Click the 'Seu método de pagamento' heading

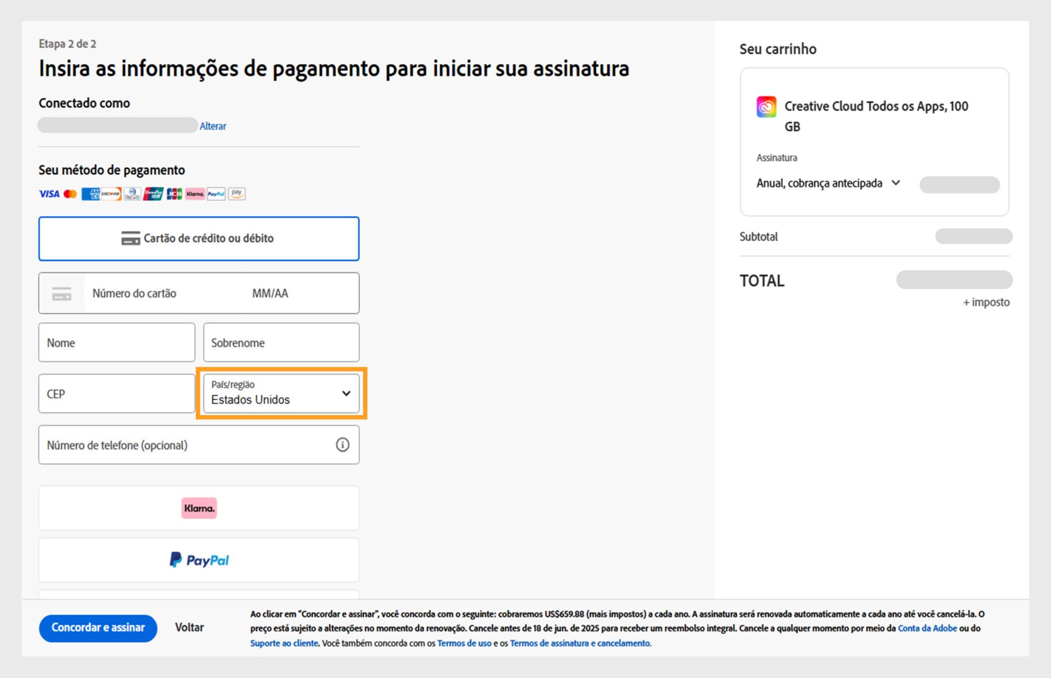(x=112, y=170)
